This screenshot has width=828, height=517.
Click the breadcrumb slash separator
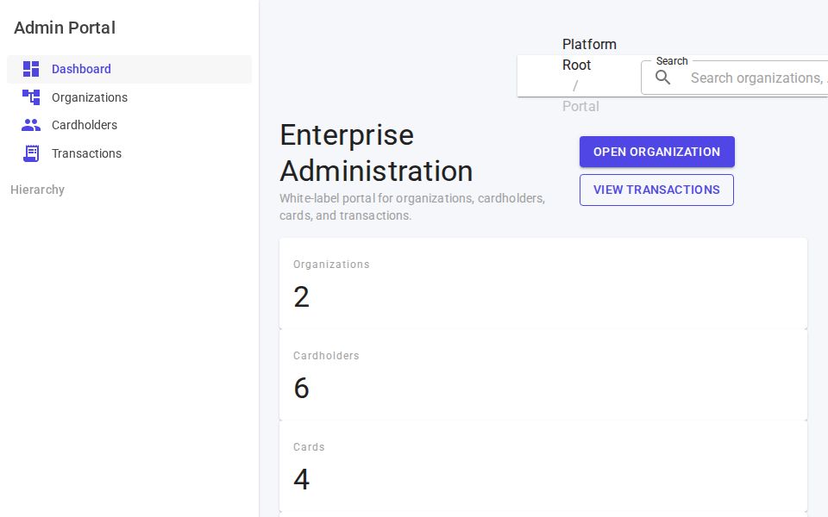(575, 85)
